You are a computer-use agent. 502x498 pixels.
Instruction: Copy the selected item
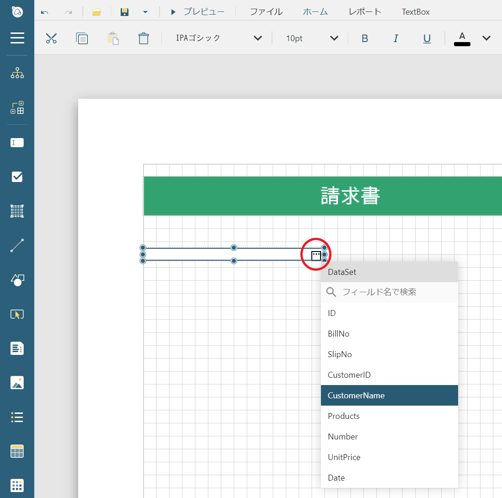point(82,38)
